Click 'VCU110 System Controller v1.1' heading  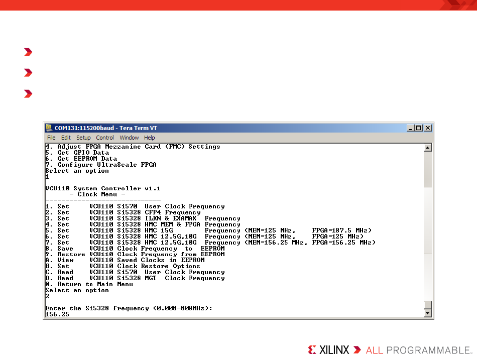click(x=103, y=189)
